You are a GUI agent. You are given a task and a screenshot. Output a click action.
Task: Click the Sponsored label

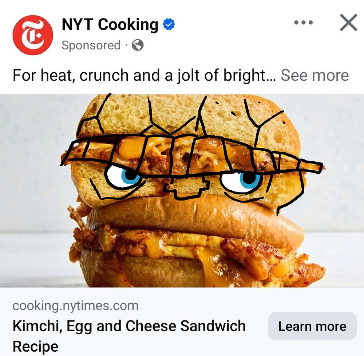[x=91, y=45]
